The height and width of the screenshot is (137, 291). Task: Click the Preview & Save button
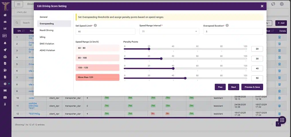[252, 87]
